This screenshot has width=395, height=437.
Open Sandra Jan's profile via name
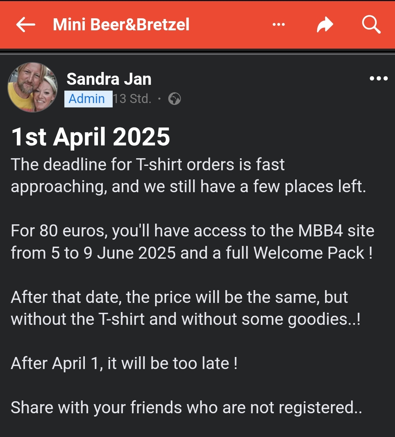(109, 79)
